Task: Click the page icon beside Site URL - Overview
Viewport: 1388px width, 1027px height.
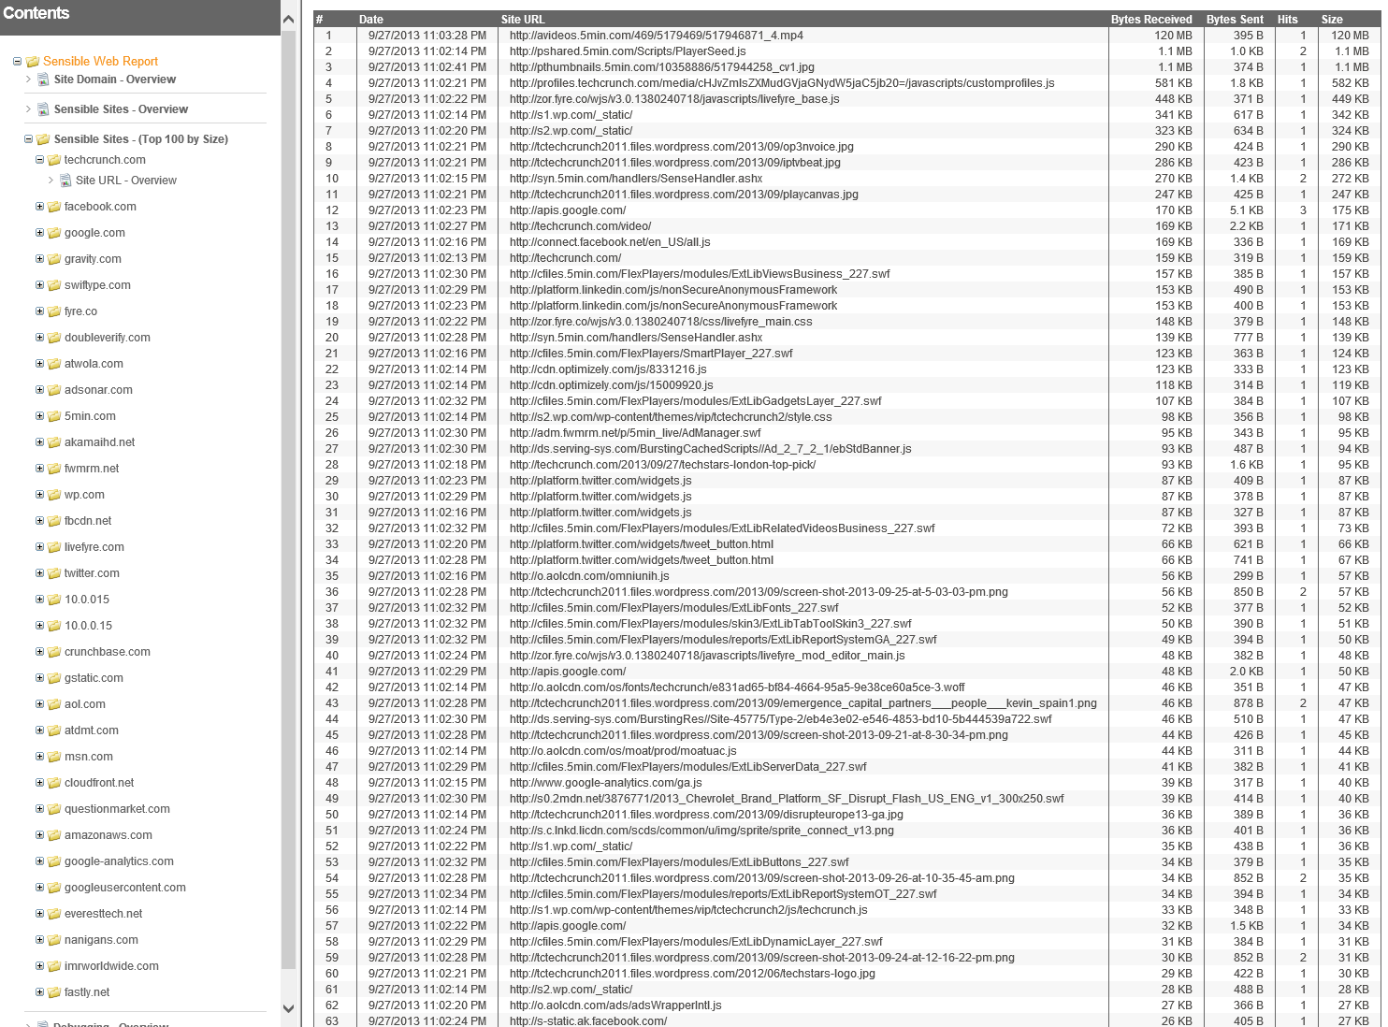Action: pos(65,181)
